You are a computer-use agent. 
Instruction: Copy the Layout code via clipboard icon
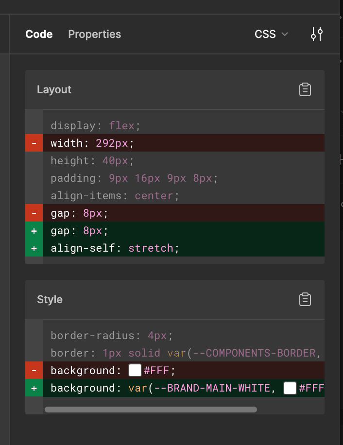point(305,90)
